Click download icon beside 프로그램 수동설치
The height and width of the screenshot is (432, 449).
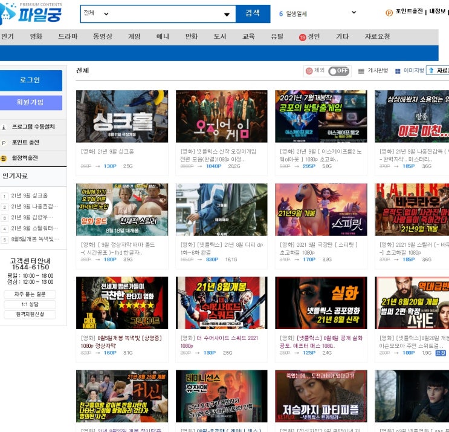4,127
